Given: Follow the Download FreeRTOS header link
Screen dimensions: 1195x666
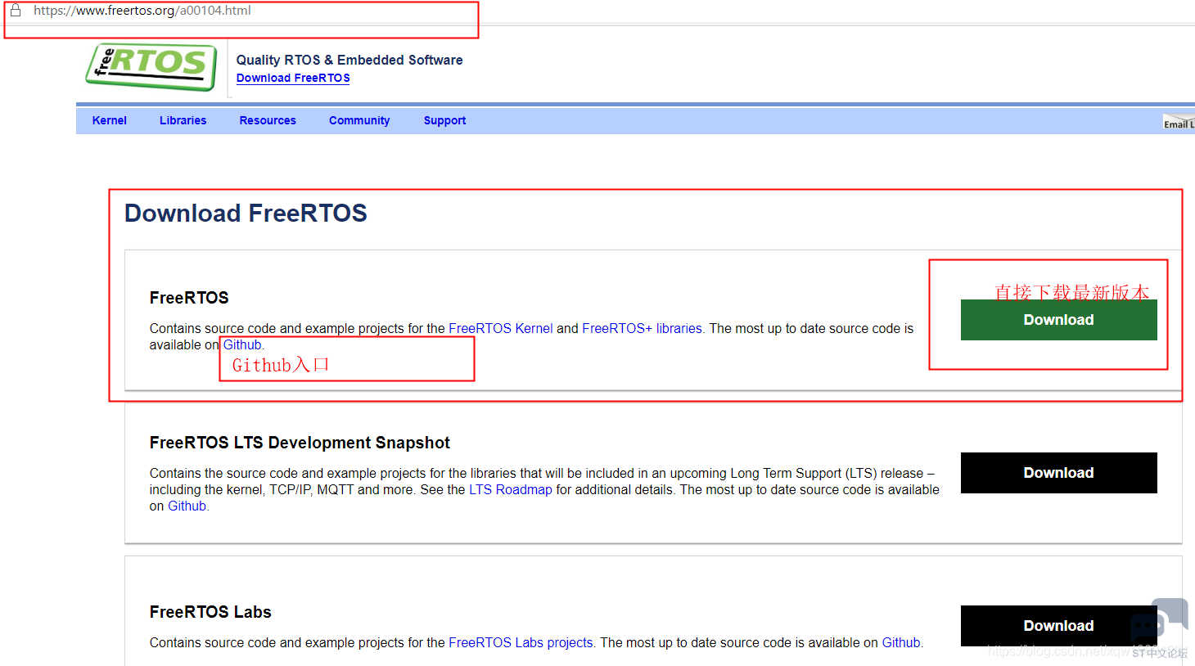Looking at the screenshot, I should [x=293, y=78].
